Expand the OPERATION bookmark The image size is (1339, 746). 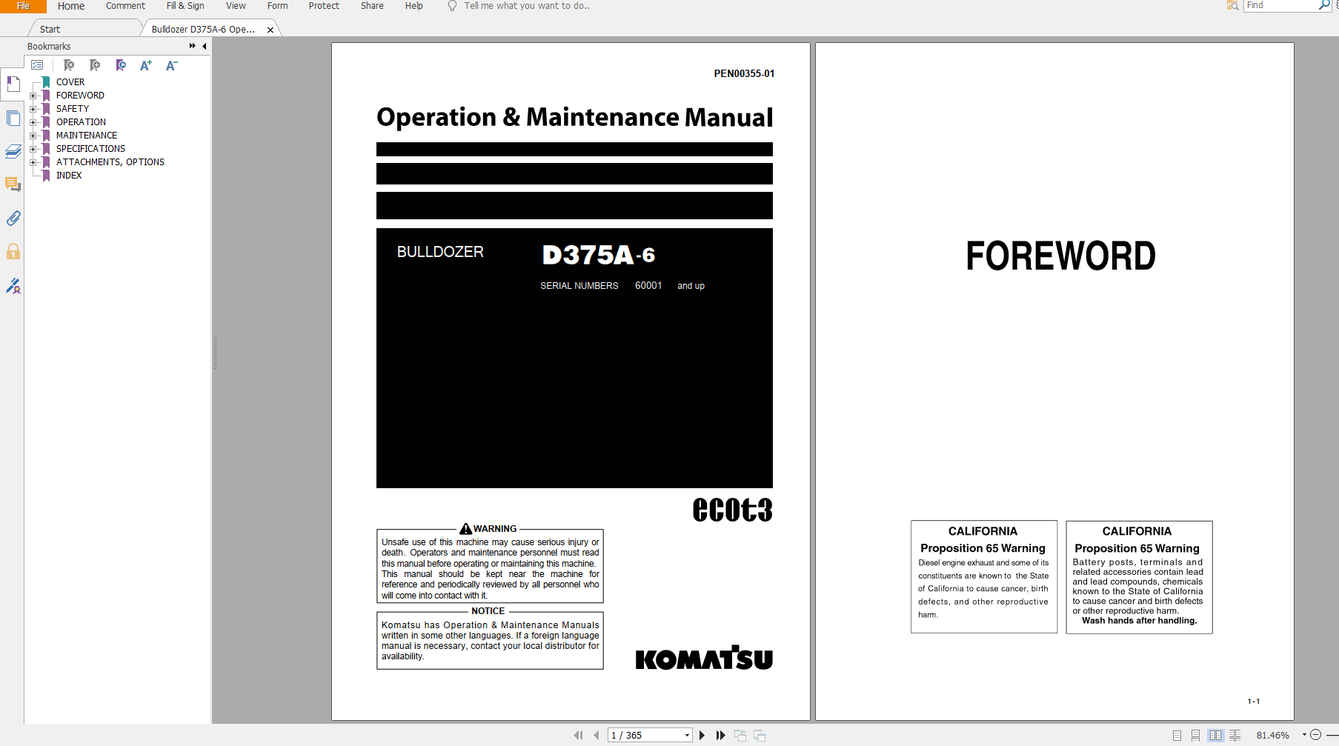pos(33,122)
